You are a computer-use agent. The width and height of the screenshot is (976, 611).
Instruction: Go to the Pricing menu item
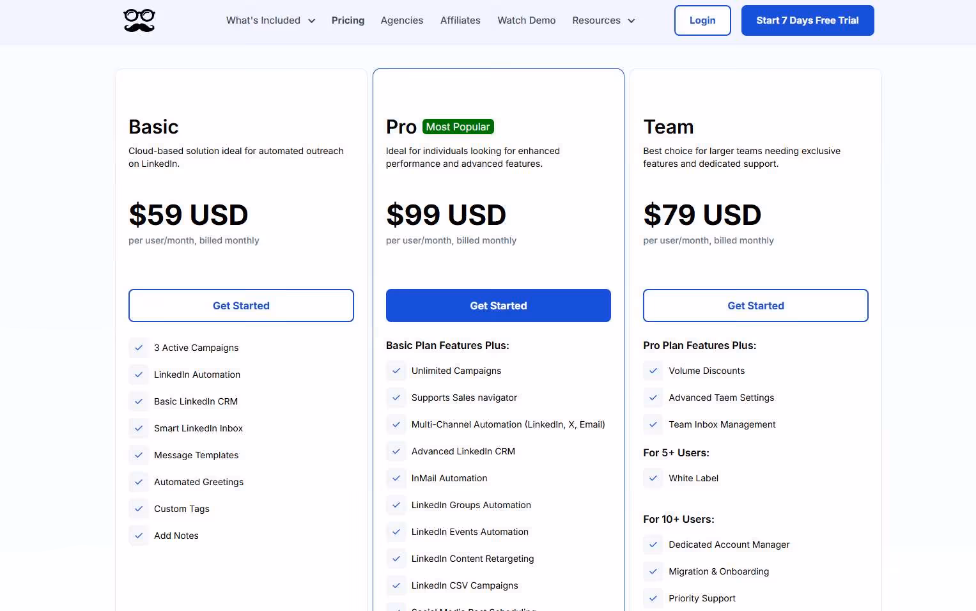[348, 20]
